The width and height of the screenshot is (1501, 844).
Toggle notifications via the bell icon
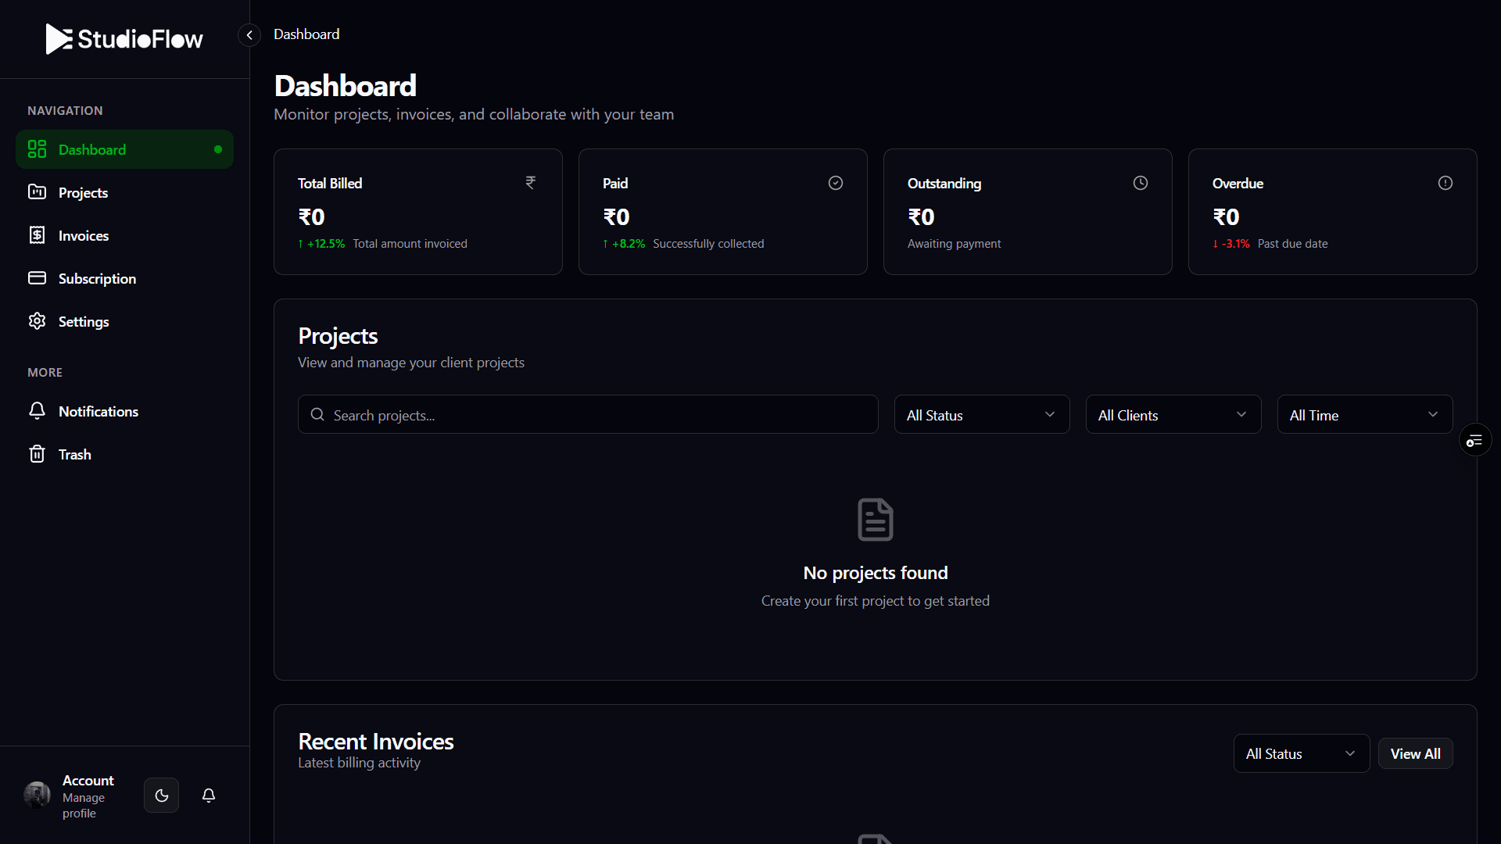coord(208,795)
